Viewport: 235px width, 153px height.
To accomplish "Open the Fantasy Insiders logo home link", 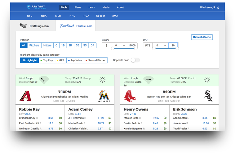I will [36, 7].
